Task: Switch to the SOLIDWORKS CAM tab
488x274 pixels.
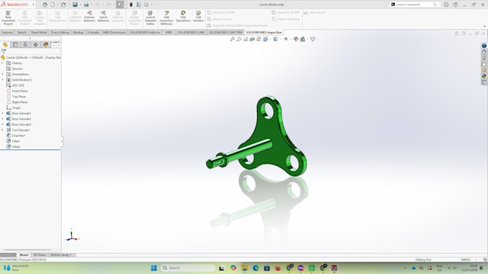Action: point(191,32)
